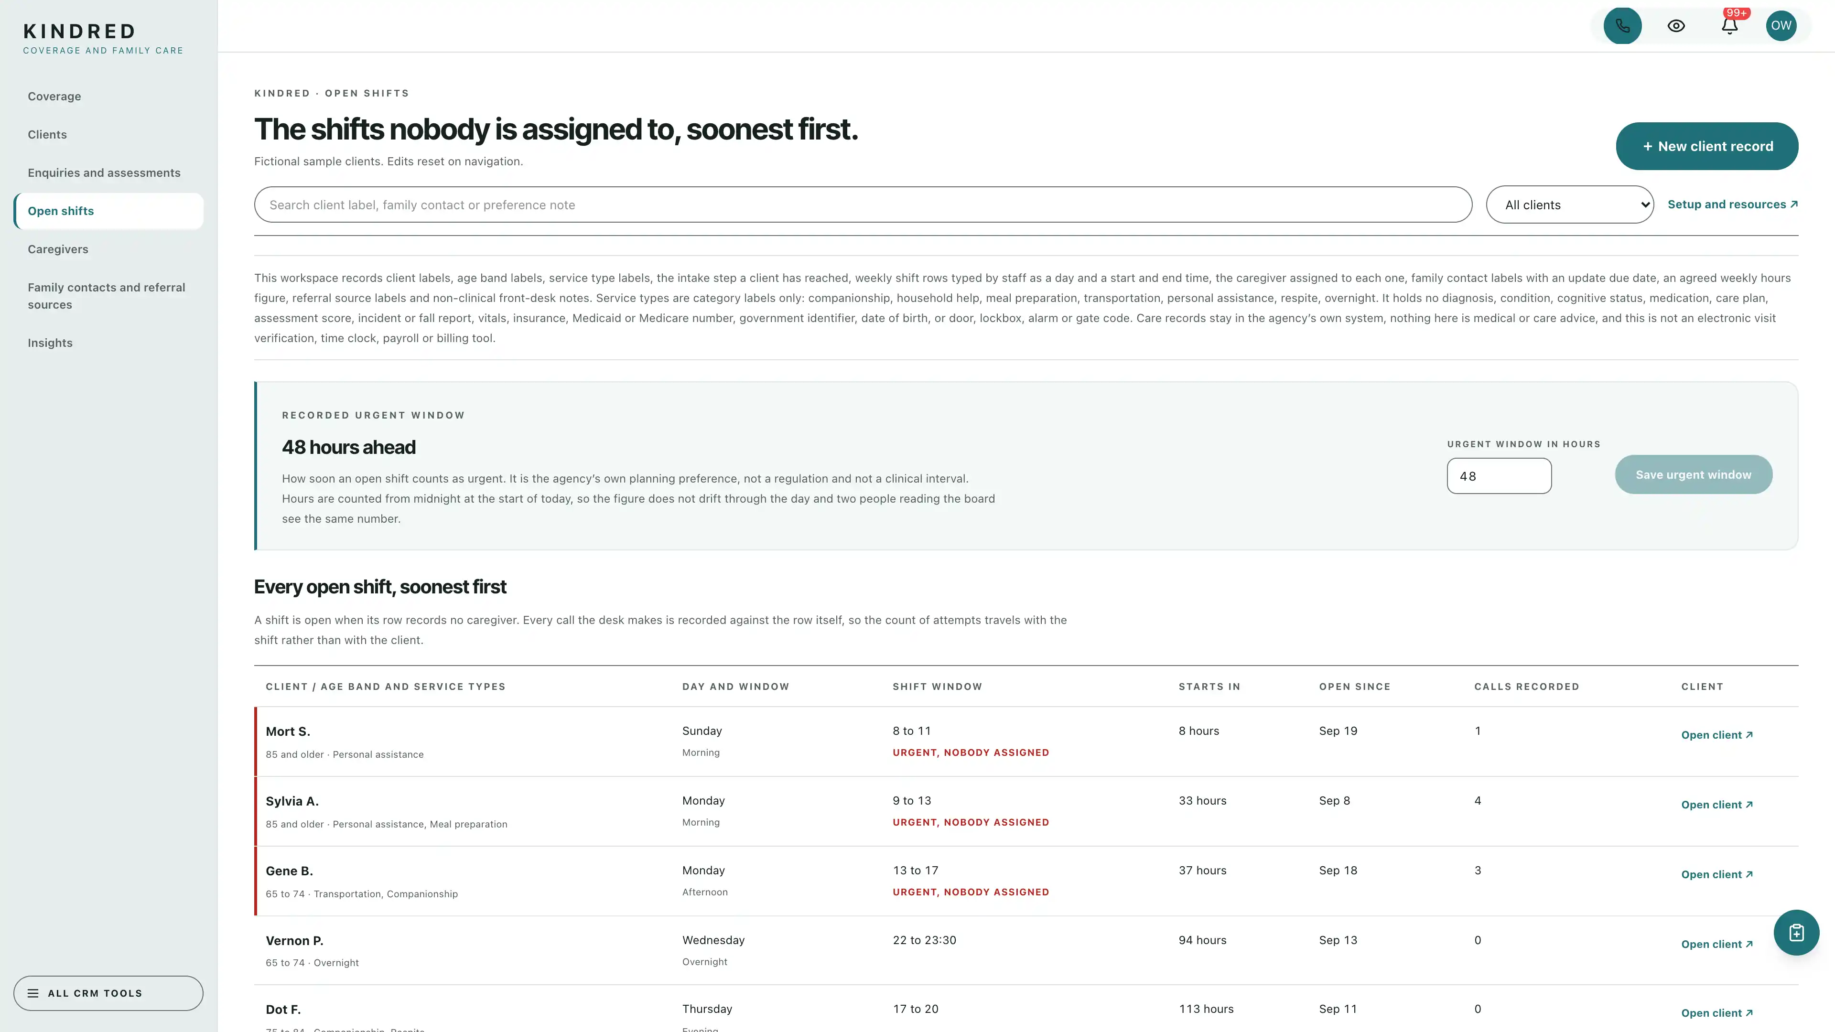Viewport: 1835px width, 1032px height.
Task: Click Save urgent window button
Action: [1693, 474]
